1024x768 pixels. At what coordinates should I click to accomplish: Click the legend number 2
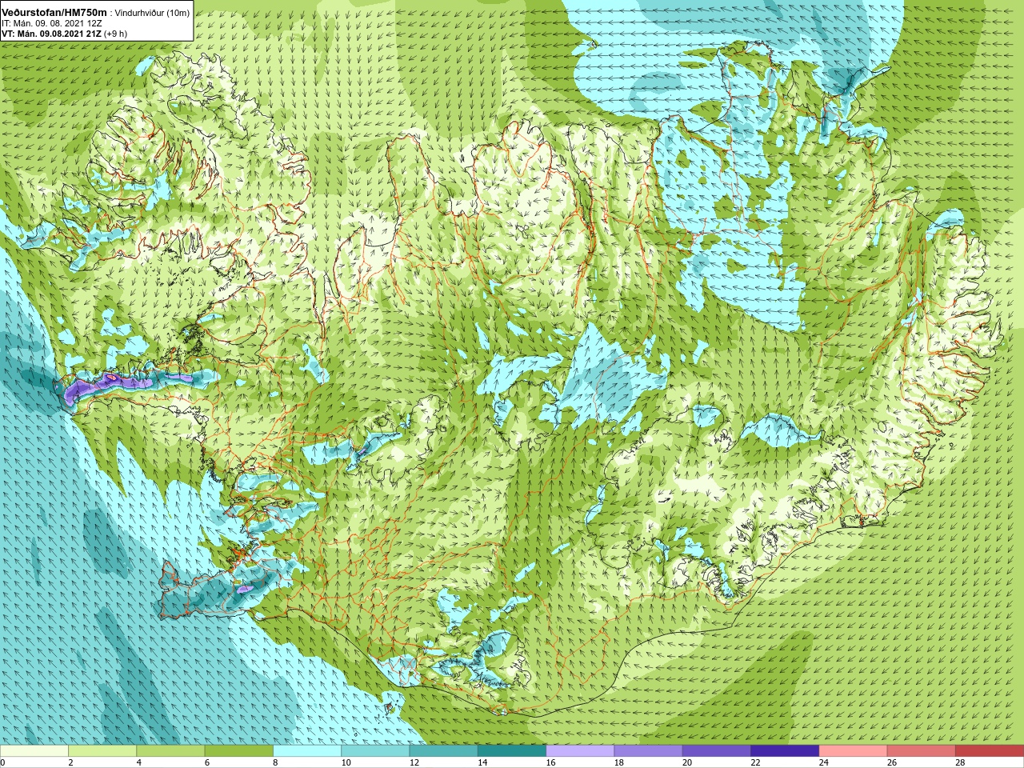pos(70,762)
